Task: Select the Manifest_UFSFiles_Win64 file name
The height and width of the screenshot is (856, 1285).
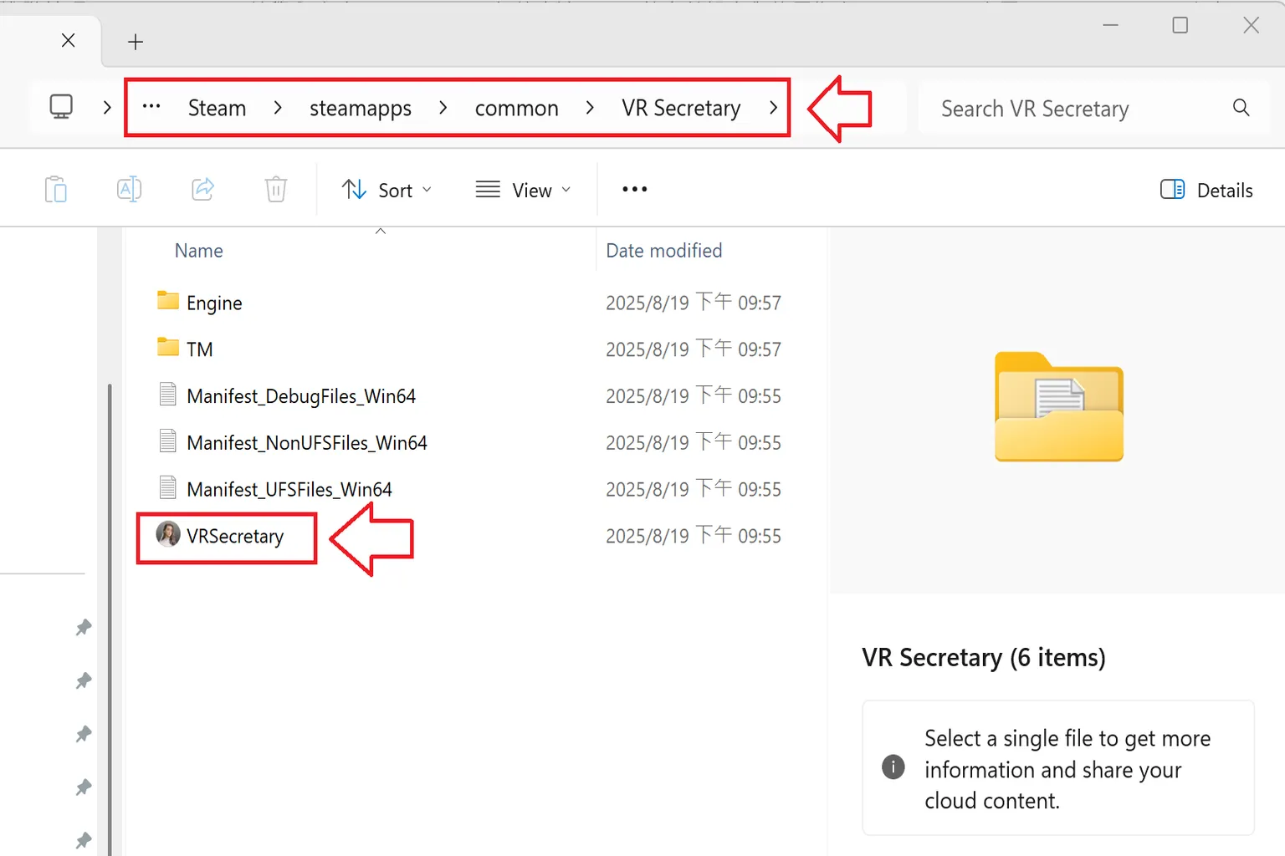Action: pos(289,490)
